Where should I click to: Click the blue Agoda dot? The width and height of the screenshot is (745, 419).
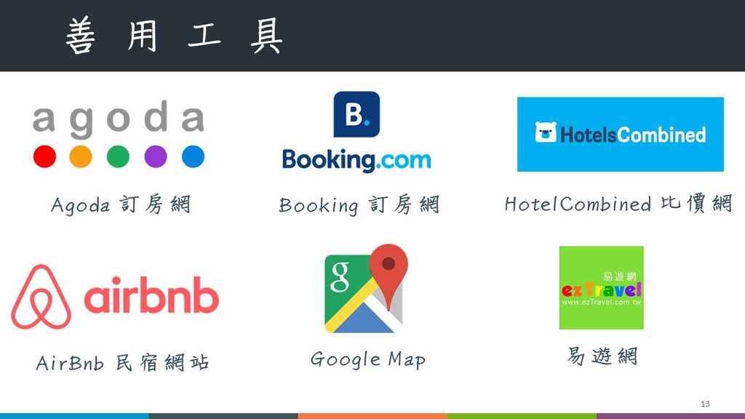pos(193,156)
